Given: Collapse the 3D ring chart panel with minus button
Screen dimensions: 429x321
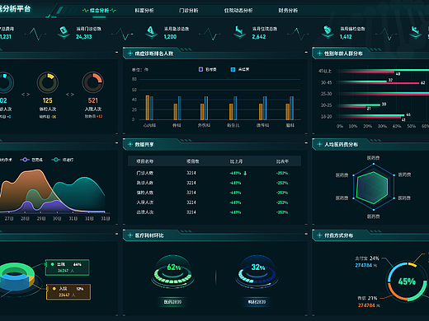Looking at the screenshot, I should pos(116,234).
